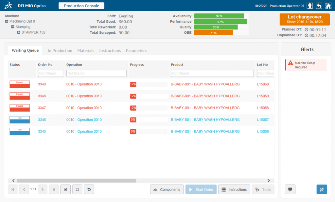
Task: Expand the STAMPER 102 tree node
Action: [x=19, y=32]
